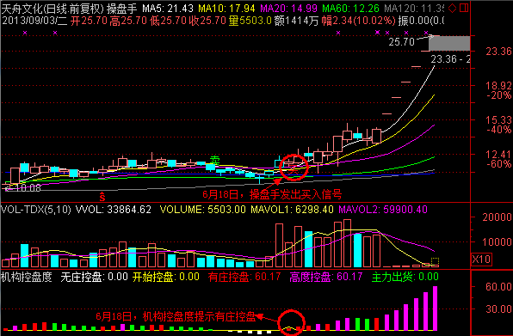Click stock title 天舟文化(日线.前复权)
Viewport: 513px width, 336px height.
pos(53,8)
